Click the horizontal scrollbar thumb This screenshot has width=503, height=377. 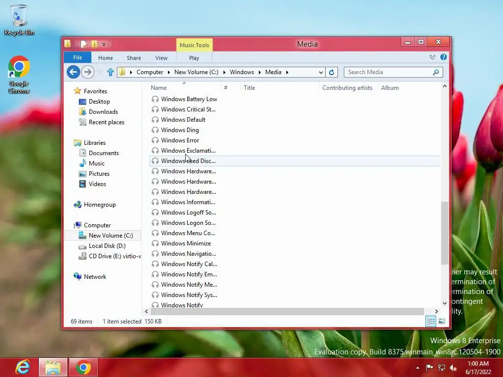pos(287,311)
